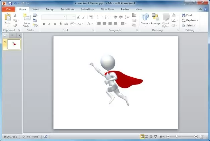
Task: Click the Arrange objects icon
Action: pos(155,19)
